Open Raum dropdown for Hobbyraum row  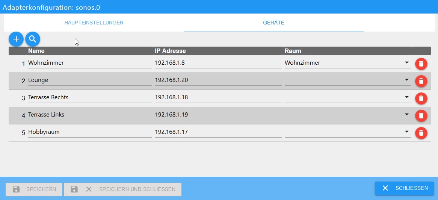348,132
